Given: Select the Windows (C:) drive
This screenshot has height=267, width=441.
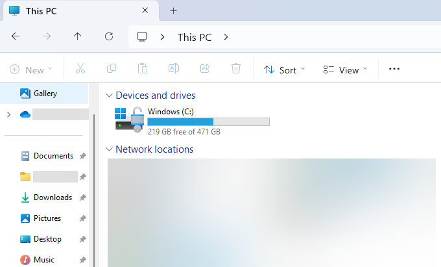Looking at the screenshot, I should click(192, 121).
